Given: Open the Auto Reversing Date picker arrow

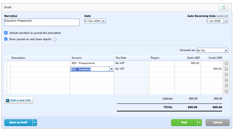Looking at the screenshot, I should click(x=226, y=21).
